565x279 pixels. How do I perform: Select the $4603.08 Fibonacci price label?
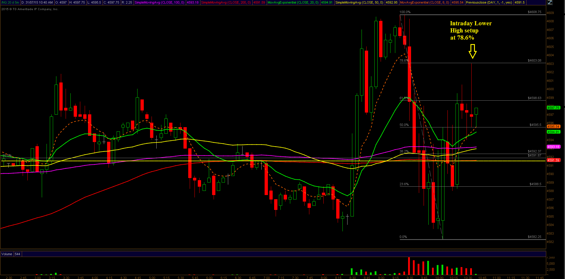point(534,60)
